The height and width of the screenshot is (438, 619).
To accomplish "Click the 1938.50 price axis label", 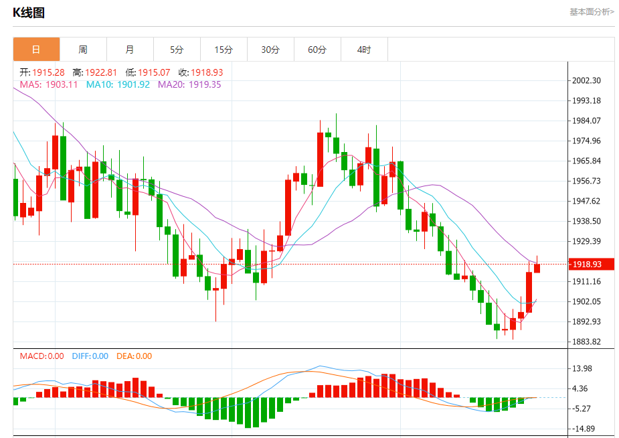I will [587, 221].
